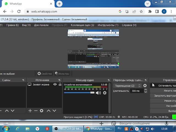Image resolution: width=176 pixels, height=132 pixels.
Task: Toggle Chrome side panel icon
Action: 157,12
